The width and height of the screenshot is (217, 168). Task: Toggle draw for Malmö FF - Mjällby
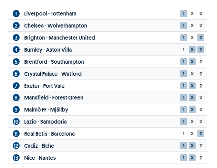click(x=192, y=109)
